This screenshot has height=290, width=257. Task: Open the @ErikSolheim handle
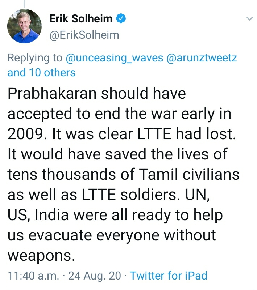[84, 35]
